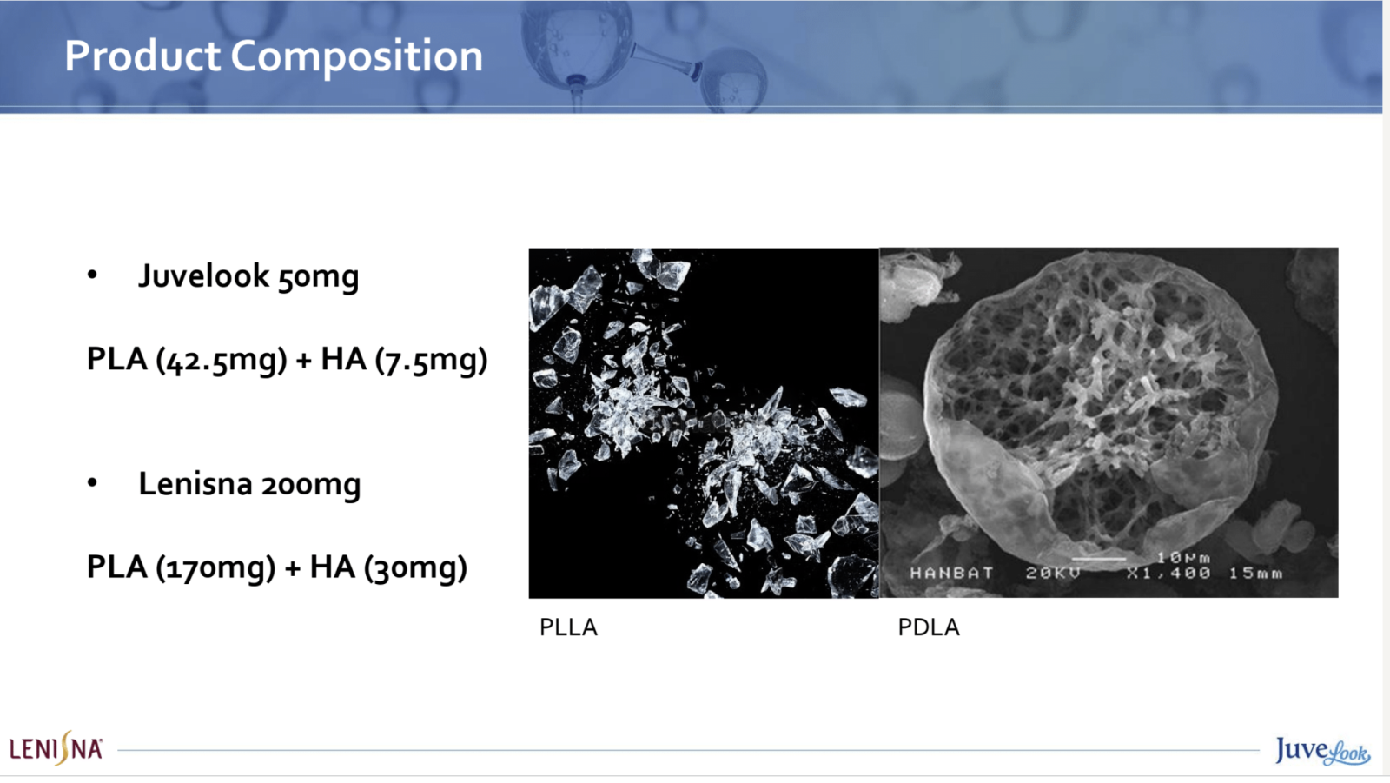1390x783 pixels.
Task: Click the Juvelook 50mg heading text
Action: pos(248,276)
